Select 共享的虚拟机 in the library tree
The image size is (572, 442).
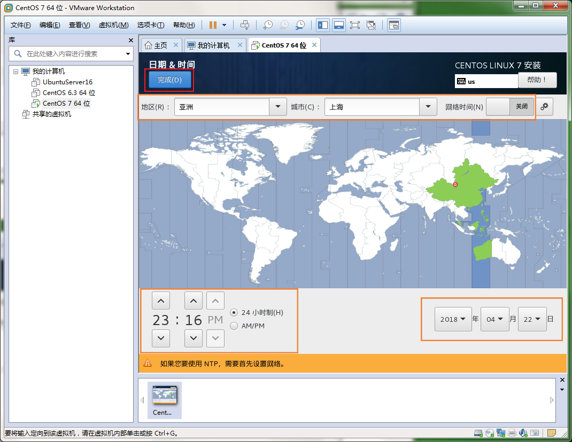pyautogui.click(x=51, y=114)
